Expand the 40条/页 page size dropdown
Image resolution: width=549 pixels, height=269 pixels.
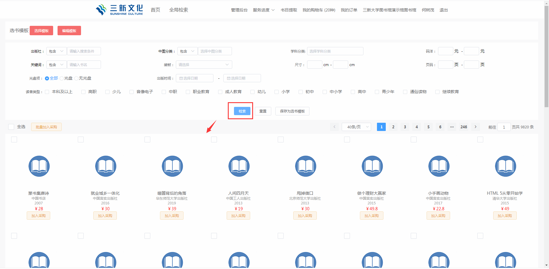(356, 127)
